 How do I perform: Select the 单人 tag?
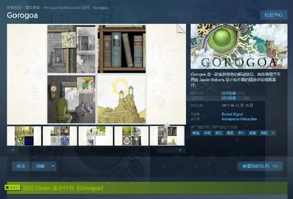(x=241, y=133)
